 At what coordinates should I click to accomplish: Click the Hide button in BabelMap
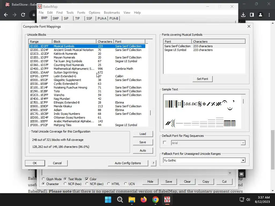(150, 182)
